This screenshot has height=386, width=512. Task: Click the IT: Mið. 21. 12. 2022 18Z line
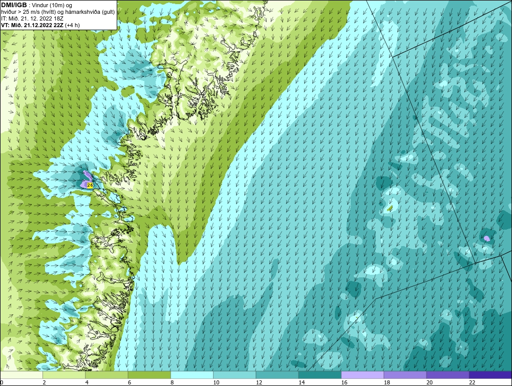point(32,18)
